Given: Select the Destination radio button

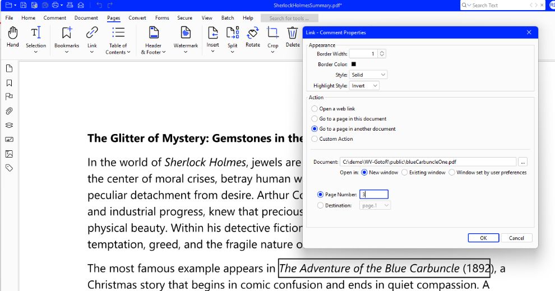Looking at the screenshot, I should [320, 205].
